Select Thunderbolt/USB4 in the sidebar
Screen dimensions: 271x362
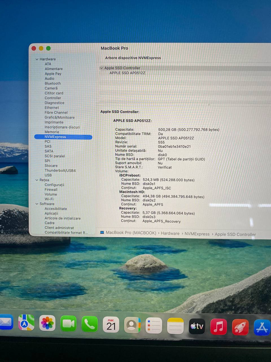click(x=60, y=171)
